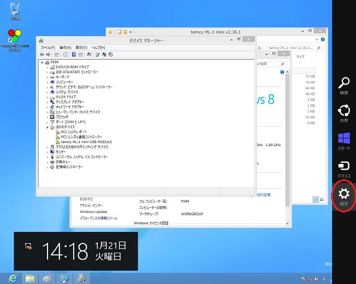Open the 操作(A) menu in Device Manager
Image resolution: width=356 pixels, height=284 pixels.
click(65, 47)
